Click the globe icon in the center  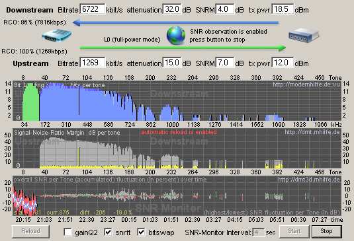point(176,36)
